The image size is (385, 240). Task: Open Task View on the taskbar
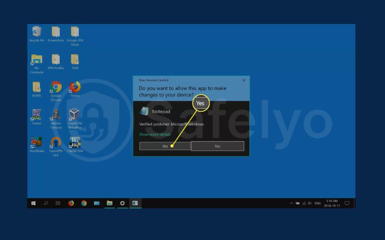point(58,203)
